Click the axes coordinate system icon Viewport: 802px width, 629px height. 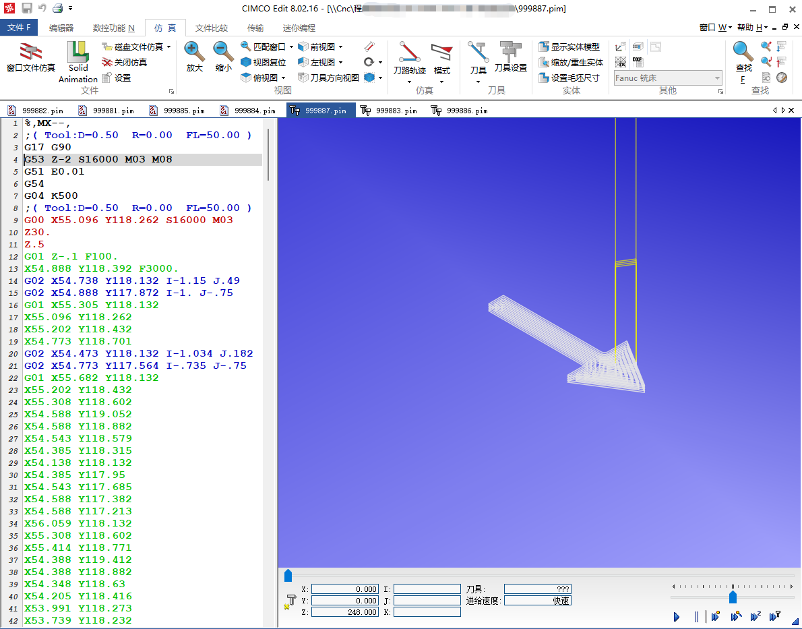pyautogui.click(x=621, y=47)
